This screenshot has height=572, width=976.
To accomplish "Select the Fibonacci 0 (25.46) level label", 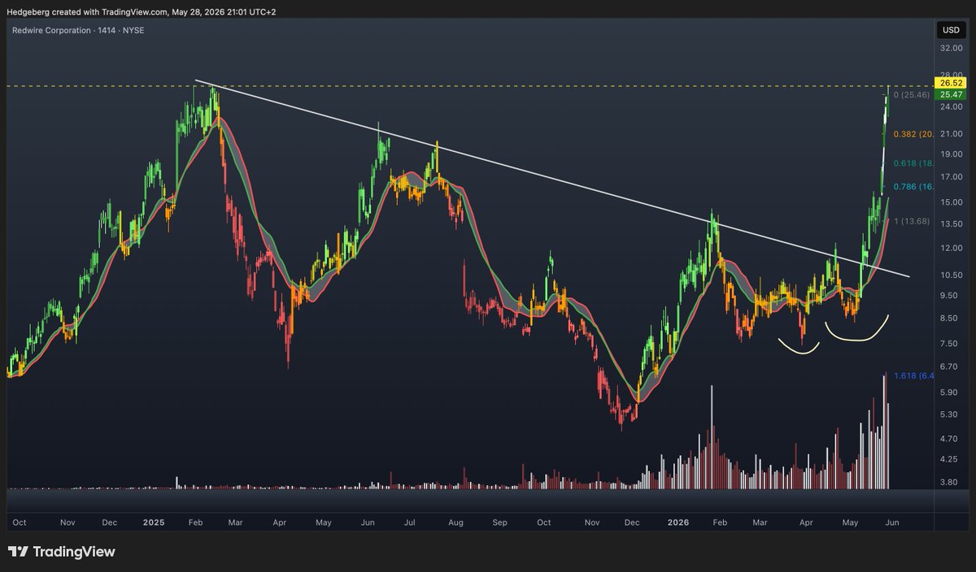I will click(x=911, y=95).
